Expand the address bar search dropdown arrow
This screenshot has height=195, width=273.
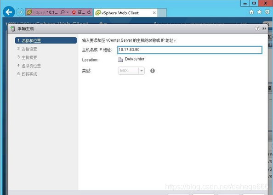pyautogui.click(x=68, y=12)
